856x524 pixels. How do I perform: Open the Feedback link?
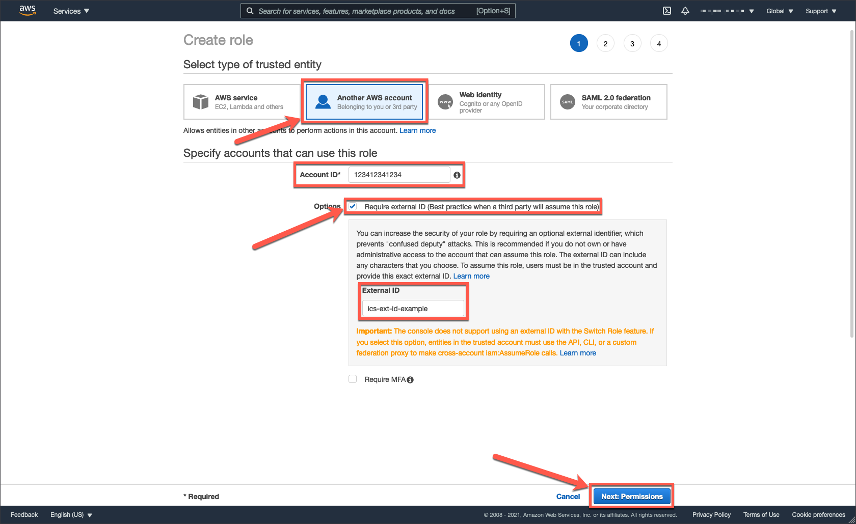(x=24, y=515)
